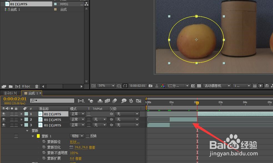Toggle region of interest button

pos(193,86)
